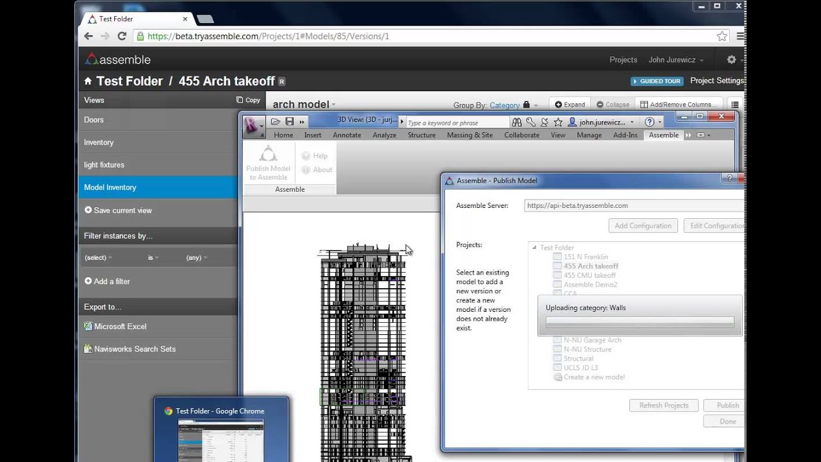Open the john.jurewicz account dropdown in Revit
The image size is (821, 462).
601,122
